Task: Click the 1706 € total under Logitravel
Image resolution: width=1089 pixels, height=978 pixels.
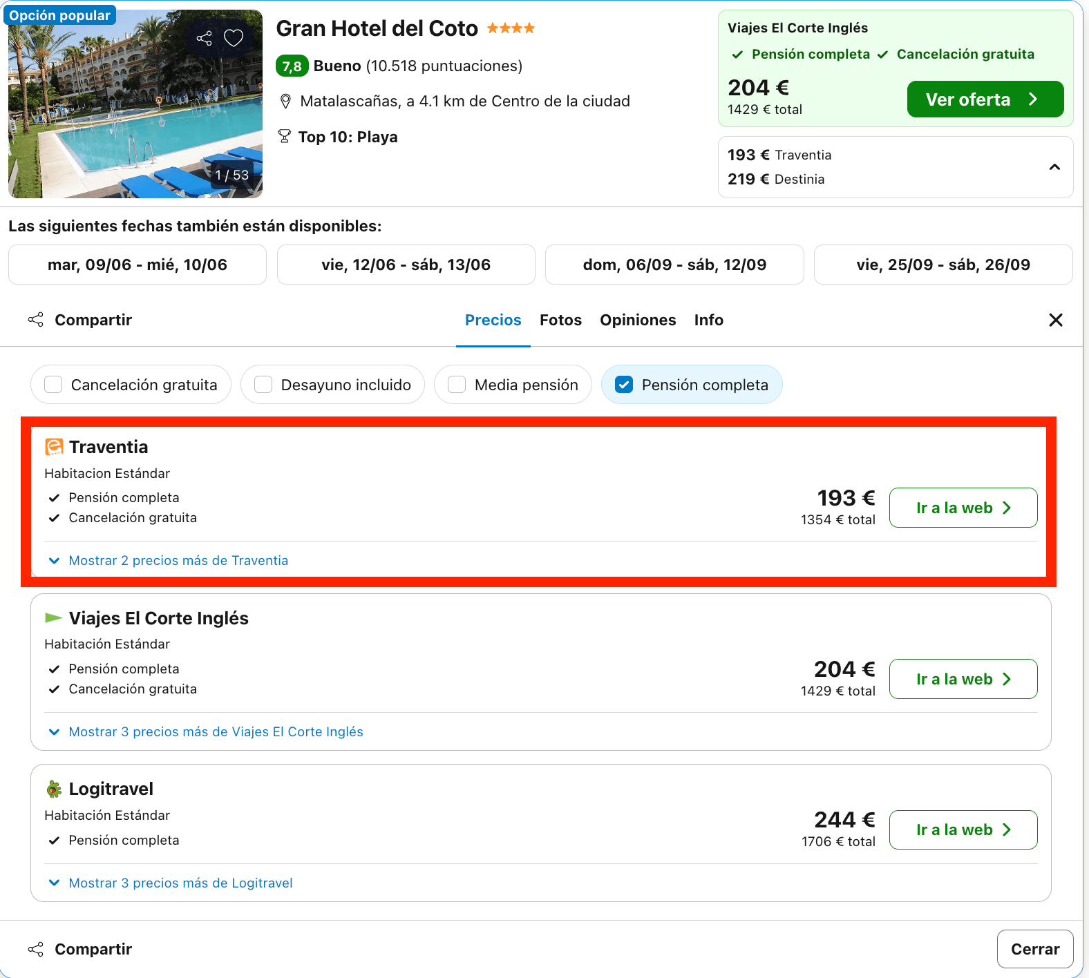Action: (x=838, y=841)
